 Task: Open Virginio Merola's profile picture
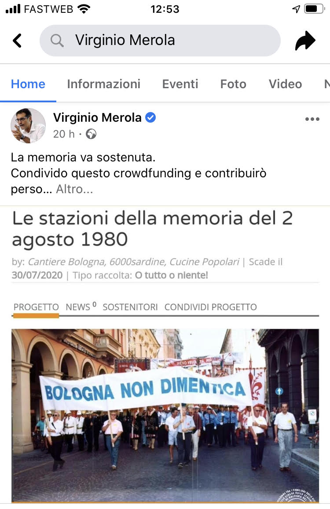click(28, 126)
